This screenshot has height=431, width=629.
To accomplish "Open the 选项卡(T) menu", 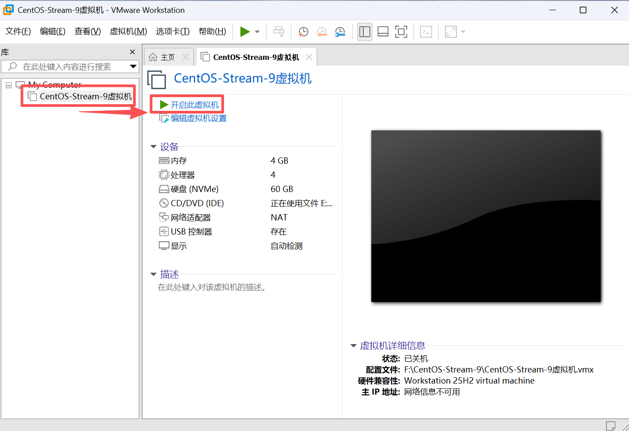I will click(173, 31).
